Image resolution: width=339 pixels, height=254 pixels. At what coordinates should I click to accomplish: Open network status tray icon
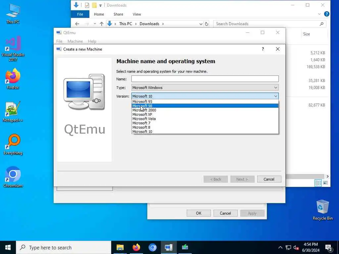click(x=288, y=247)
